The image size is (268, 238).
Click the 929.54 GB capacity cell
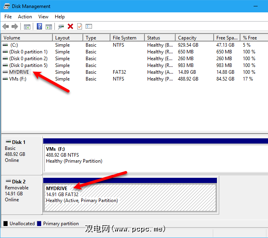pyautogui.click(x=188, y=45)
